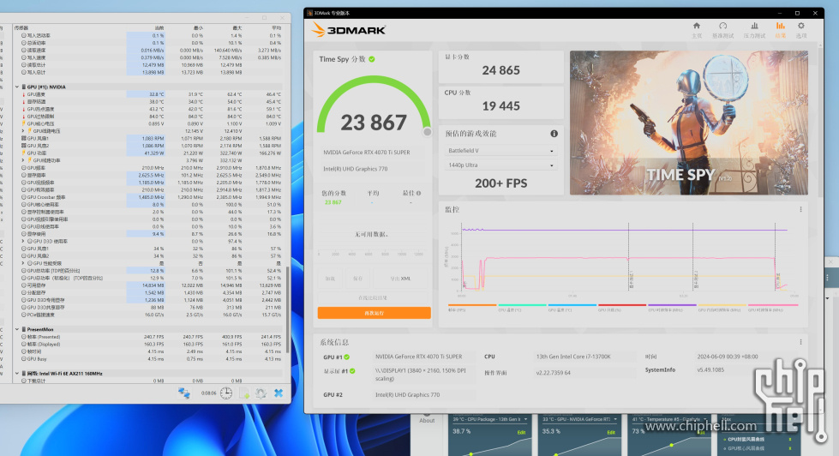Click the pink legend line at chart right

coord(773,305)
